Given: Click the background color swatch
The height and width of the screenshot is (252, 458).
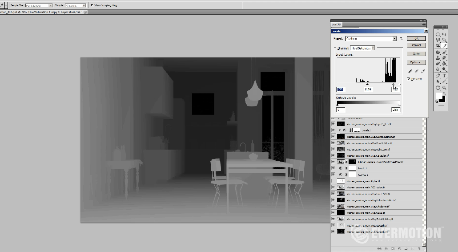Looking at the screenshot, I should [x=443, y=100].
